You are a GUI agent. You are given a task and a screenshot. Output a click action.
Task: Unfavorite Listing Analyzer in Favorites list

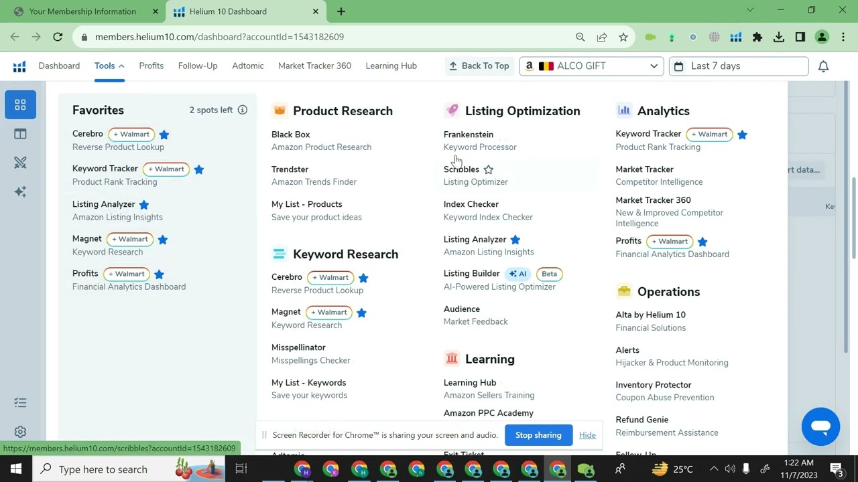144,204
